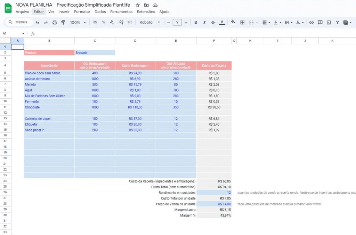Toggle bold formatting
The height and width of the screenshot is (235, 356).
coord(195,23)
